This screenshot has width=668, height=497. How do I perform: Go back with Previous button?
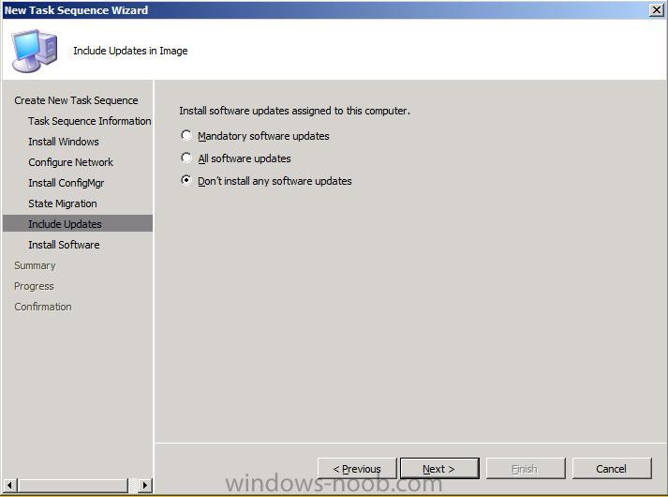click(x=357, y=469)
